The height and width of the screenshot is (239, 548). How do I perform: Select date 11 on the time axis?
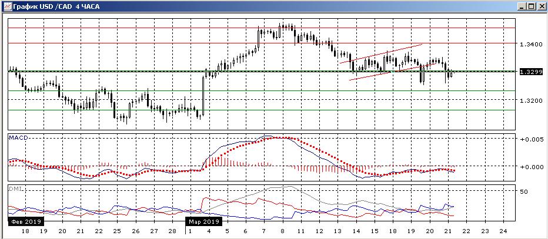point(300,231)
